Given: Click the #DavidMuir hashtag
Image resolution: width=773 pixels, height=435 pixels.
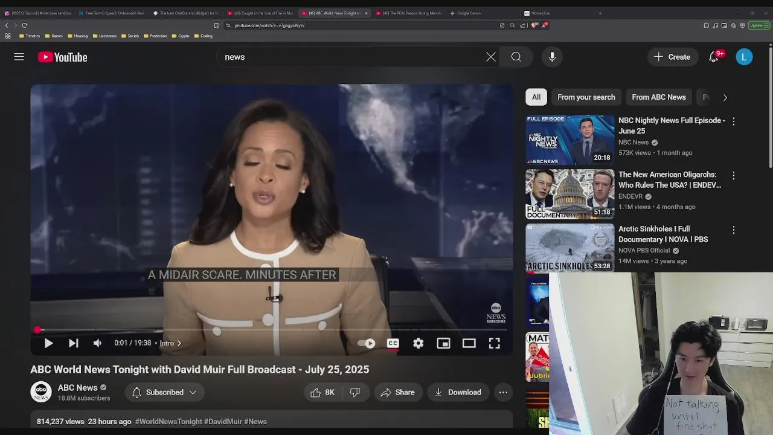Looking at the screenshot, I should (223, 422).
